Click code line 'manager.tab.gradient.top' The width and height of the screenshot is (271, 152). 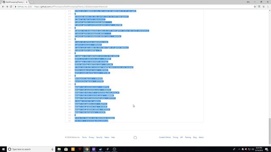pos(91,107)
